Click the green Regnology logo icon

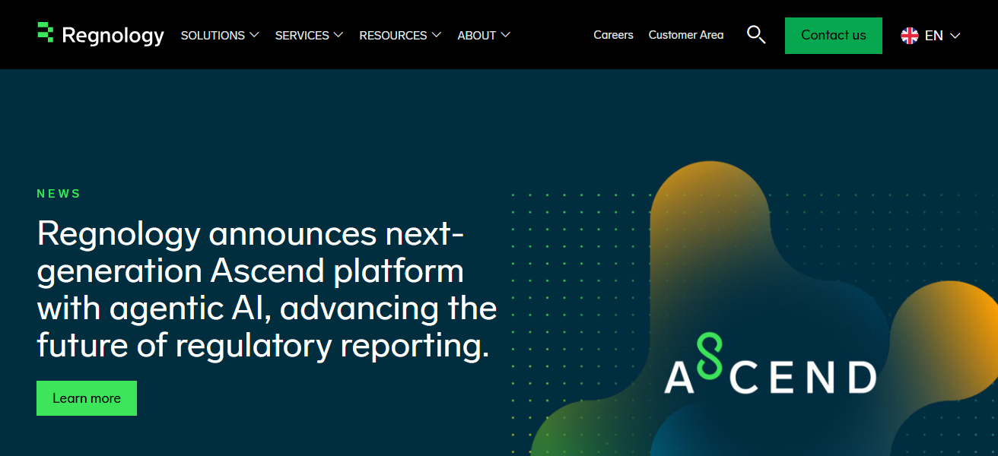tap(46, 33)
